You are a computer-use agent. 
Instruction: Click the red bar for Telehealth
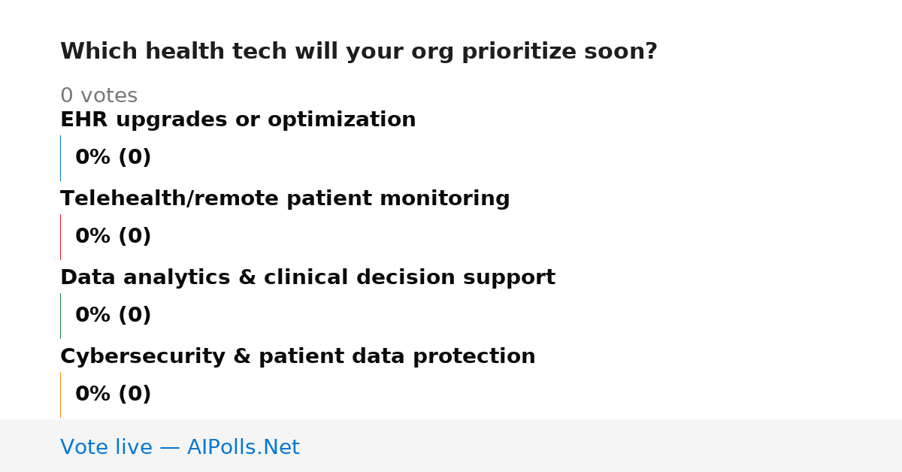[60, 237]
